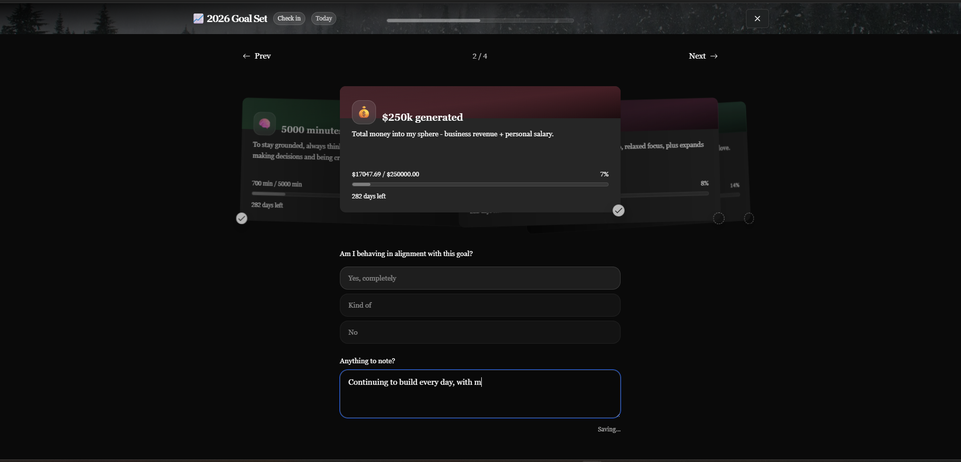Image resolution: width=961 pixels, height=462 pixels.
Task: Click the last empty dashed circle indicator
Action: (x=749, y=218)
